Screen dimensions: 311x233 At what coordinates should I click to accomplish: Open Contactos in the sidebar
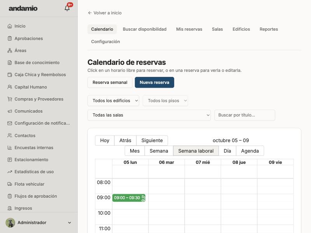point(39,136)
